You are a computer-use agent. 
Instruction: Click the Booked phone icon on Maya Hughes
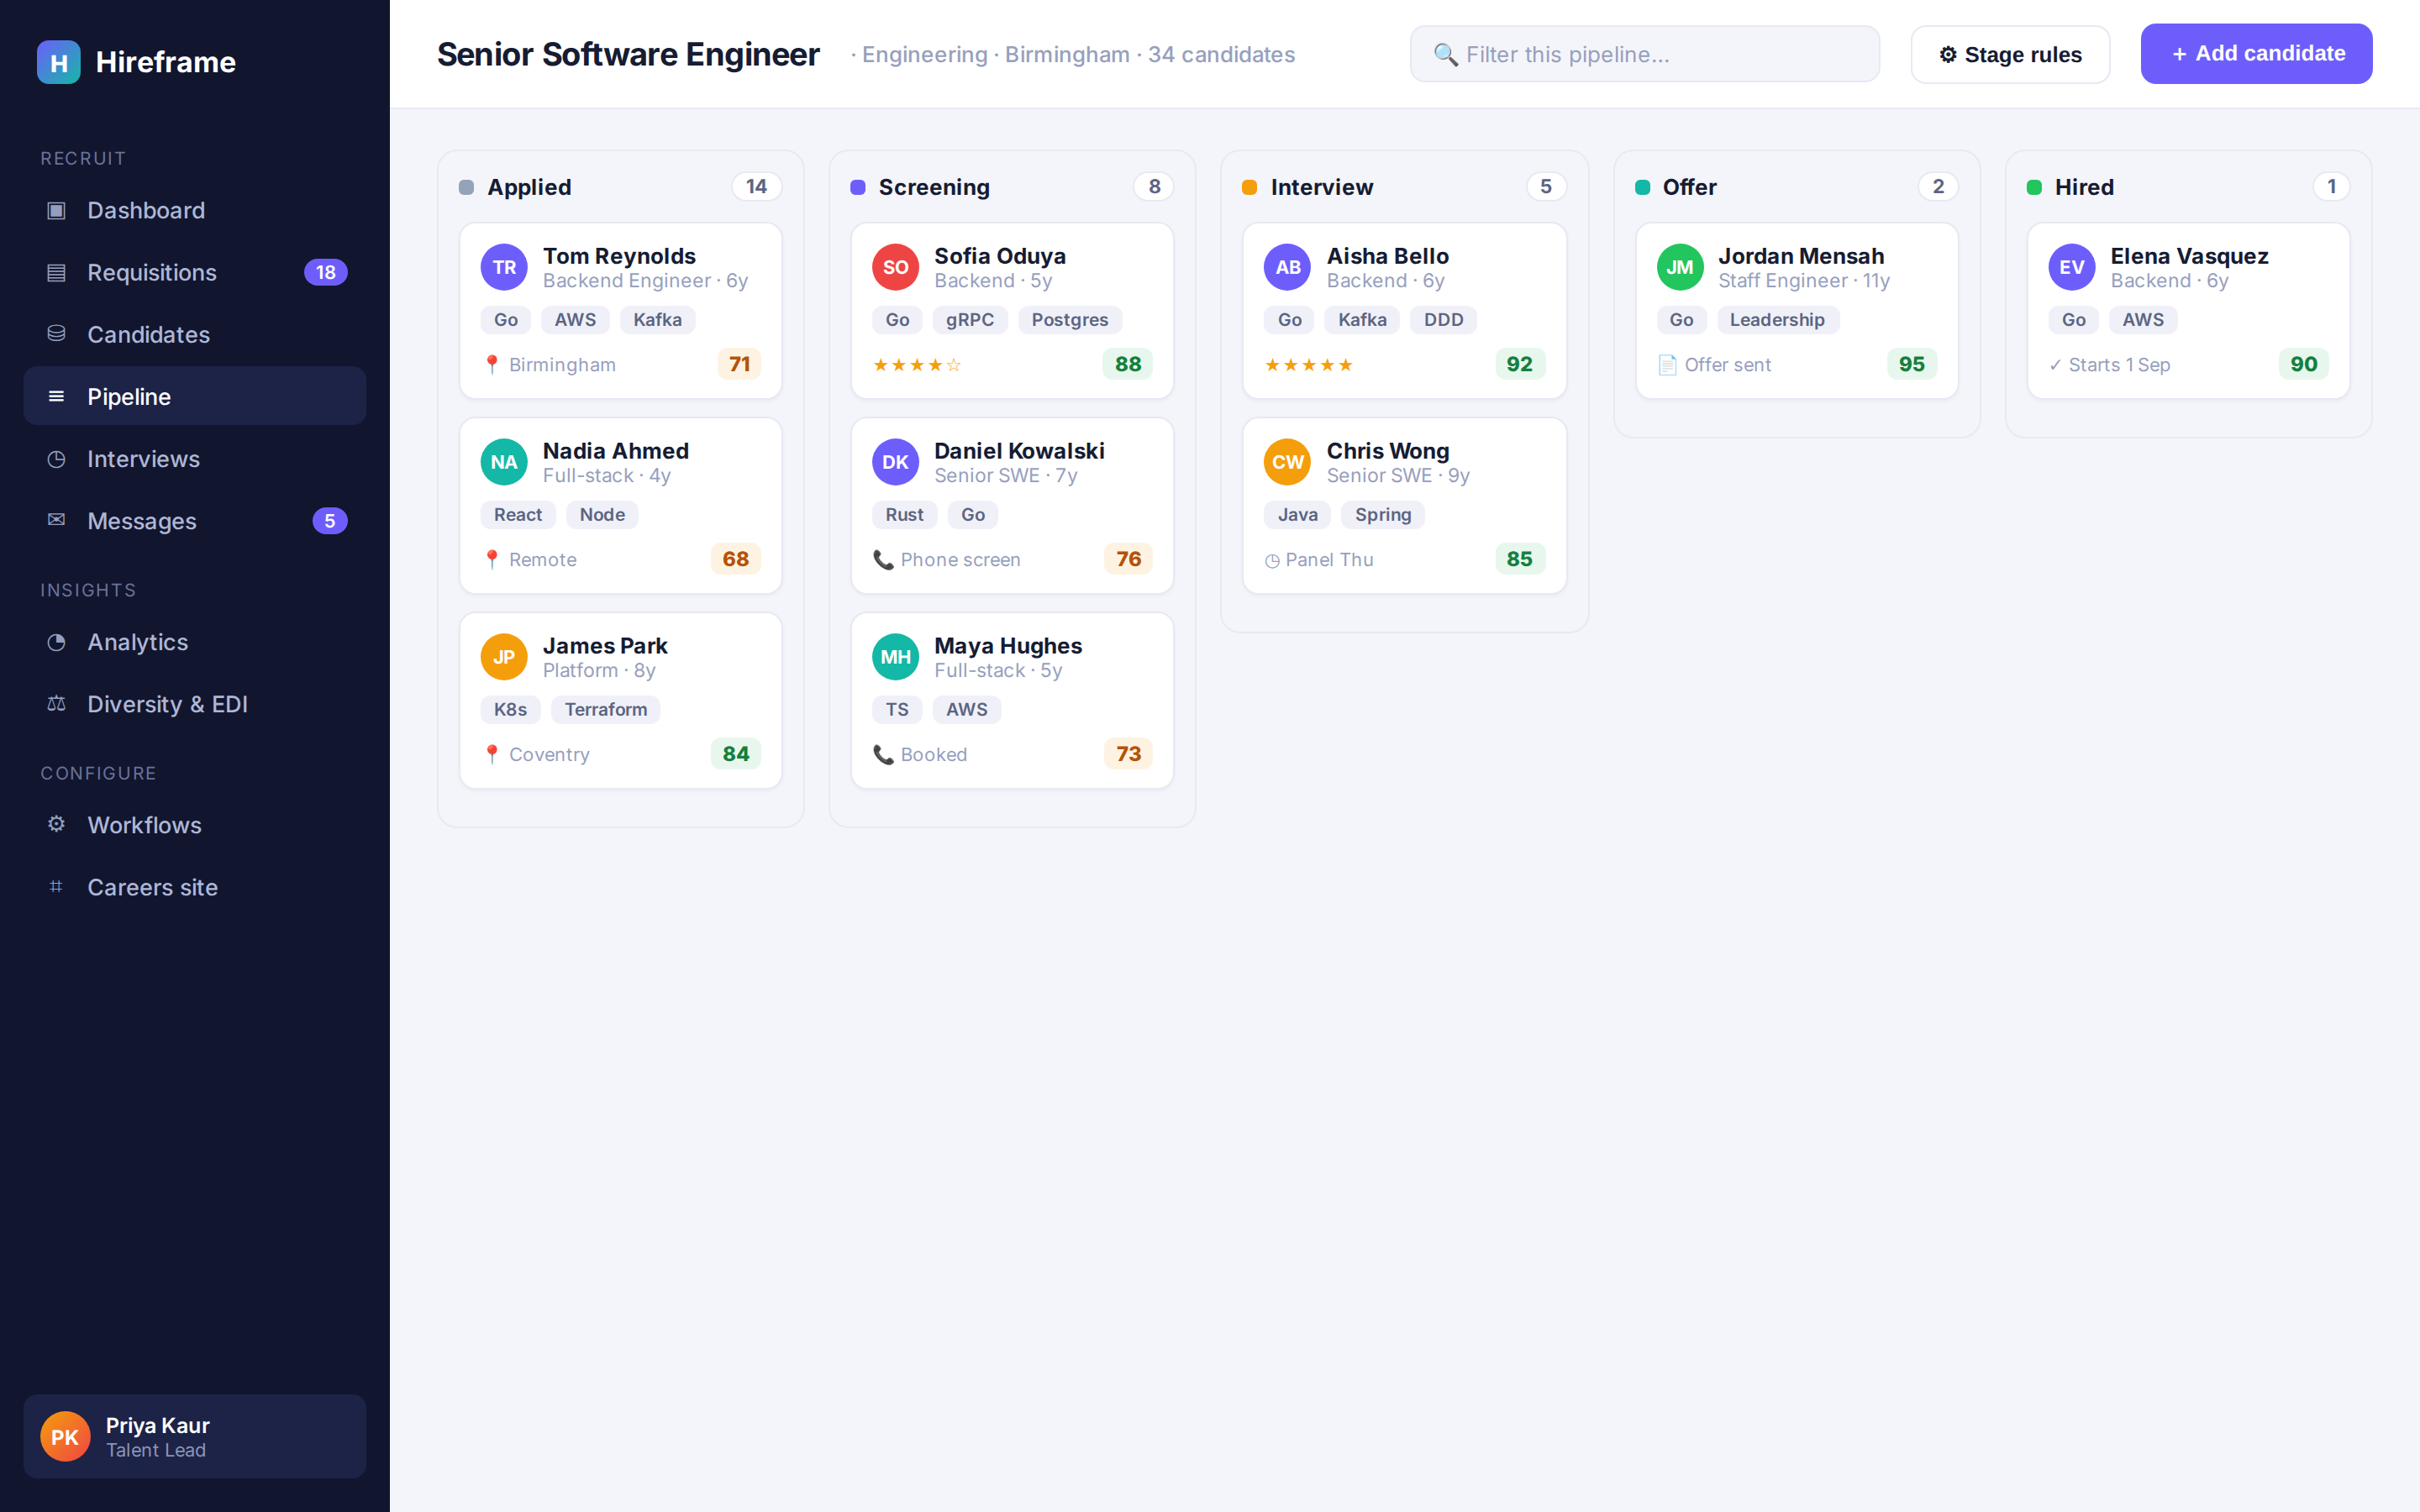pos(883,755)
